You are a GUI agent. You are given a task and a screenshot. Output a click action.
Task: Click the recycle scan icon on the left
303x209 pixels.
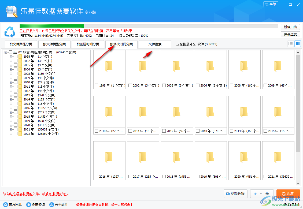pos(10,32)
